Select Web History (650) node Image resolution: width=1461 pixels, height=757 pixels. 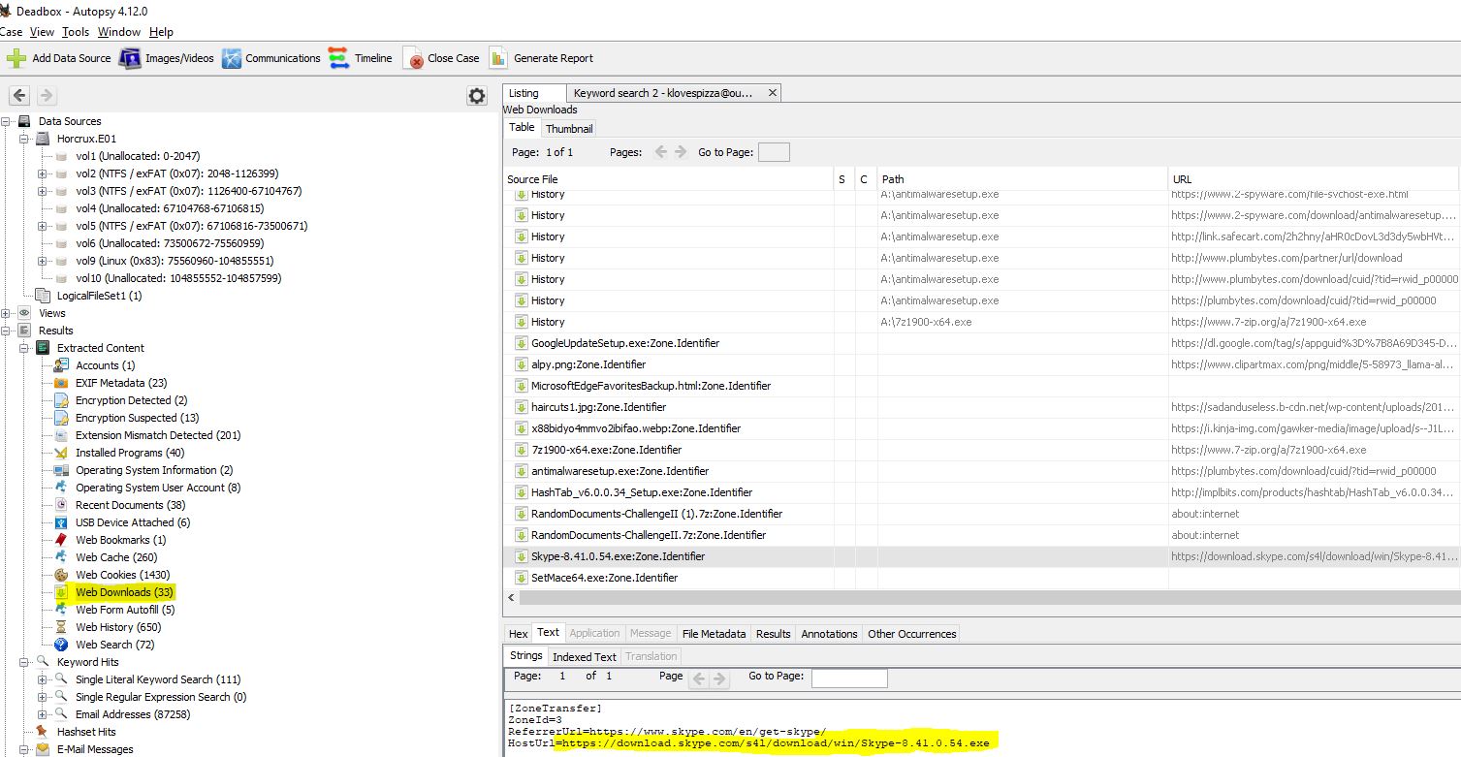[x=118, y=627]
